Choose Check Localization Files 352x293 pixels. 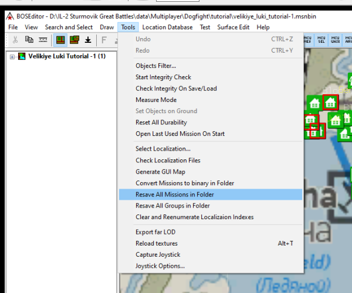pyautogui.click(x=211, y=161)
